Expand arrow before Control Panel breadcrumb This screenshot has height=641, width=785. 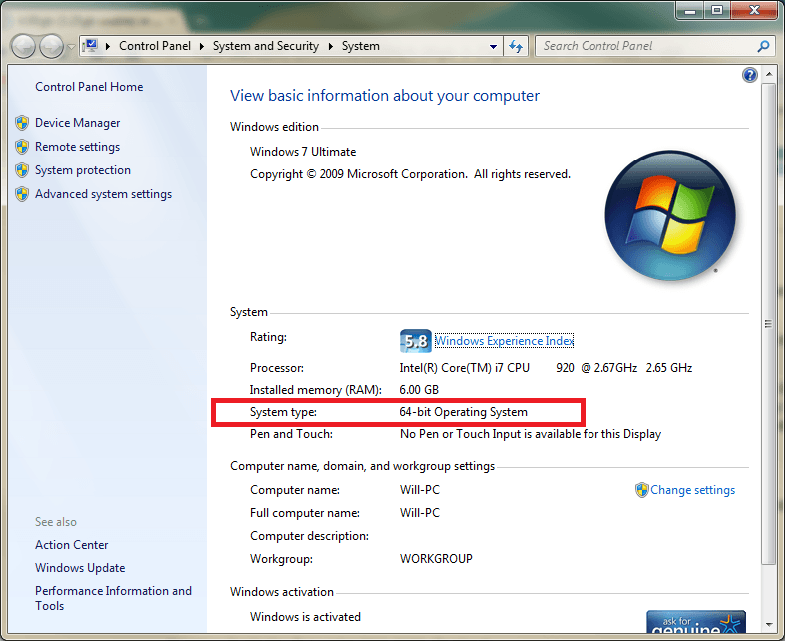pyautogui.click(x=107, y=46)
